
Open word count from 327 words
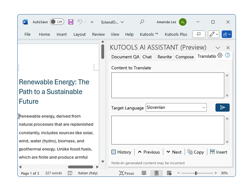coord(54,173)
